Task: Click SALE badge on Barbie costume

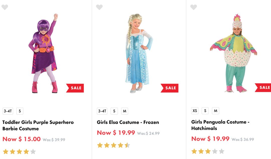Action: click(75, 88)
